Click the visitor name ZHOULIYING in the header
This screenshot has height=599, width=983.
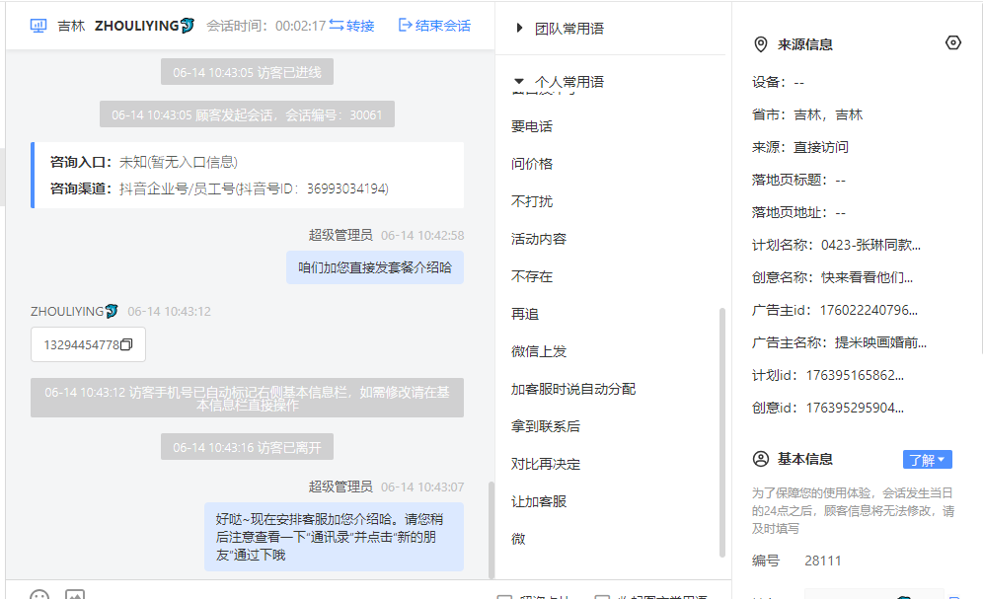(x=136, y=26)
